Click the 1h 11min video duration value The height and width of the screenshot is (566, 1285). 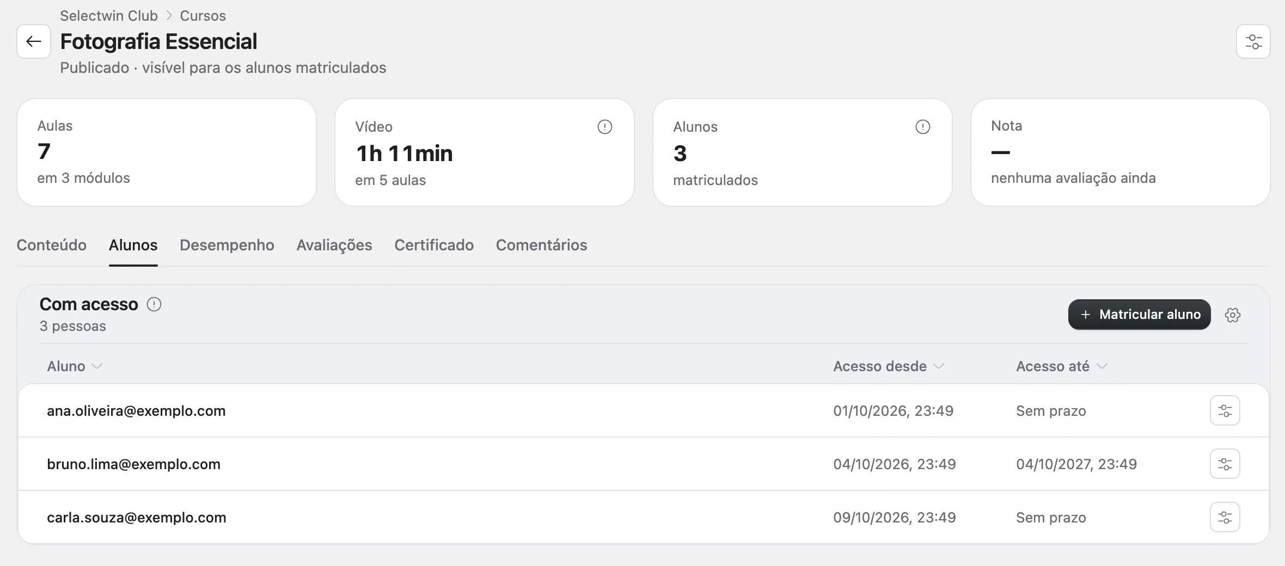click(x=404, y=153)
